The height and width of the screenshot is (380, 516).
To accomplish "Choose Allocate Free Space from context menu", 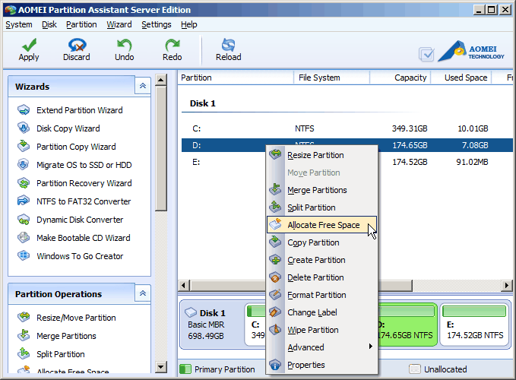I will click(x=322, y=225).
